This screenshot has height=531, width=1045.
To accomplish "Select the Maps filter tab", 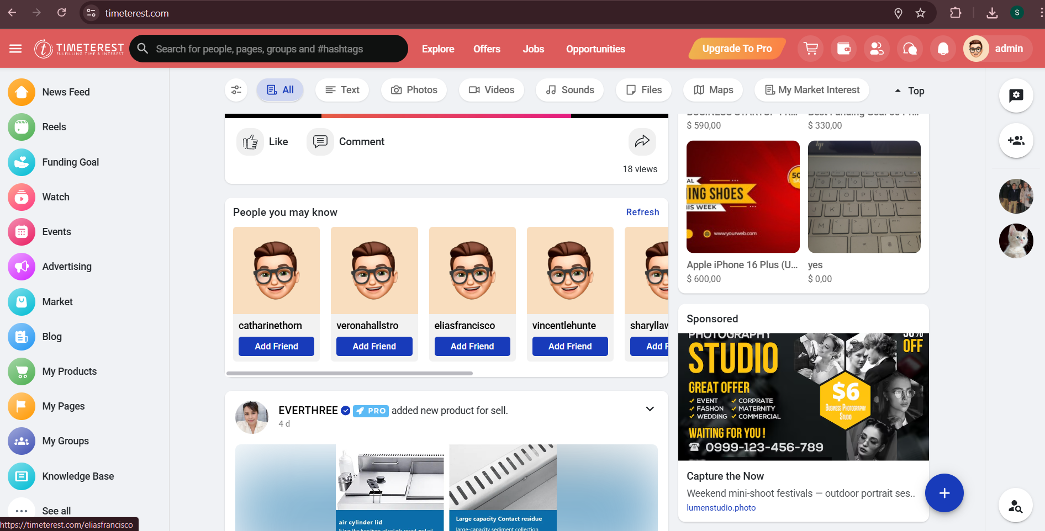I will pyautogui.click(x=713, y=90).
